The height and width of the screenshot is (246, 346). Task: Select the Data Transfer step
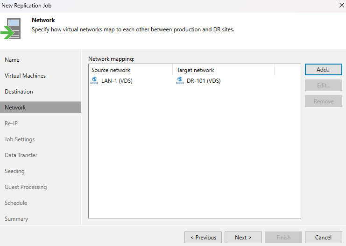(x=21, y=155)
